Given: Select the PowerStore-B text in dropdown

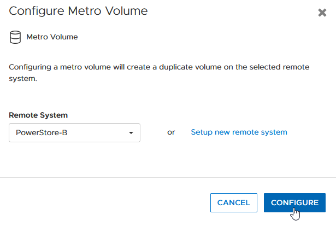Looking at the screenshot, I should [x=42, y=132].
